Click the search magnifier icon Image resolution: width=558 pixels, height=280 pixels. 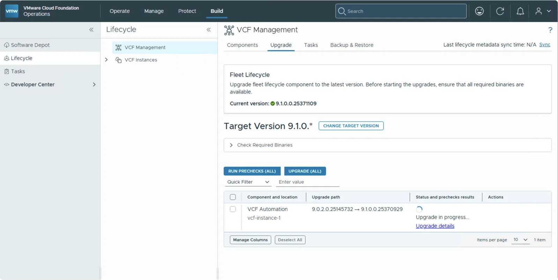click(x=342, y=11)
